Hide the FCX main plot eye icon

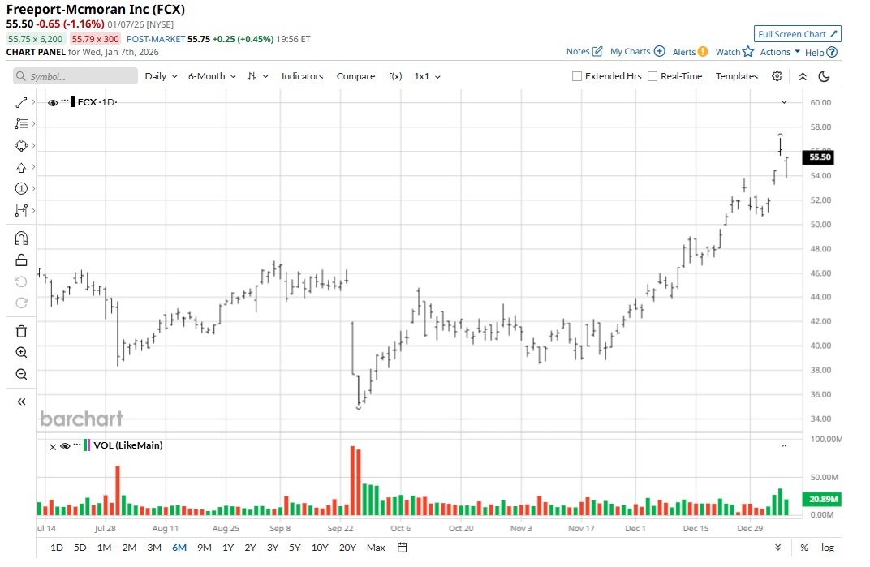[53, 103]
